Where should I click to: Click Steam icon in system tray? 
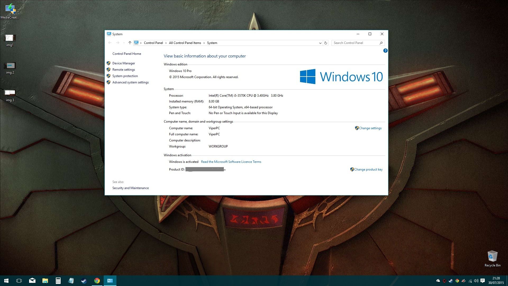point(451,281)
